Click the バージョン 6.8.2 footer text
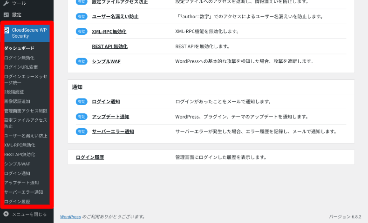This screenshot has height=223, width=368. [345, 216]
